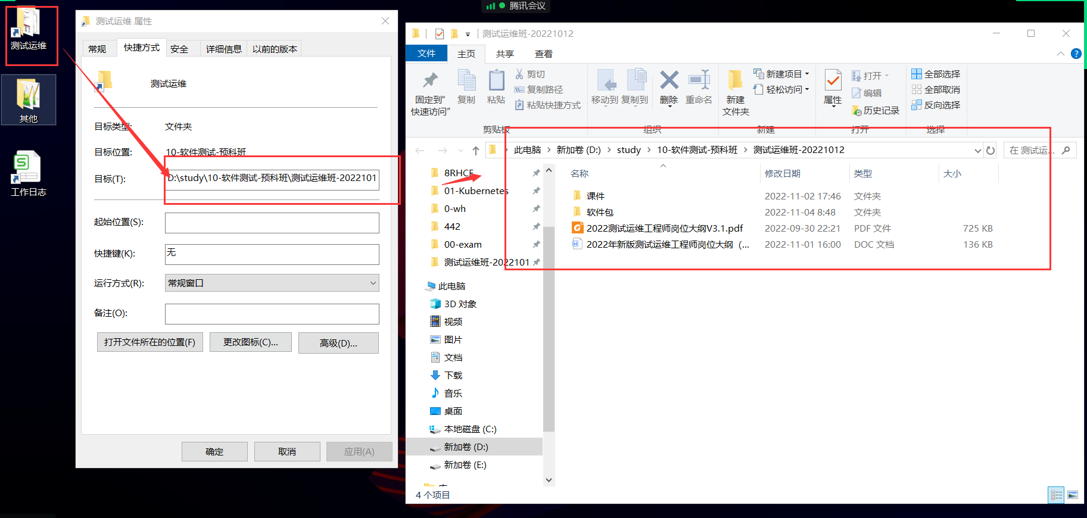
Task: Click the 快捷键 input field
Action: coord(272,254)
